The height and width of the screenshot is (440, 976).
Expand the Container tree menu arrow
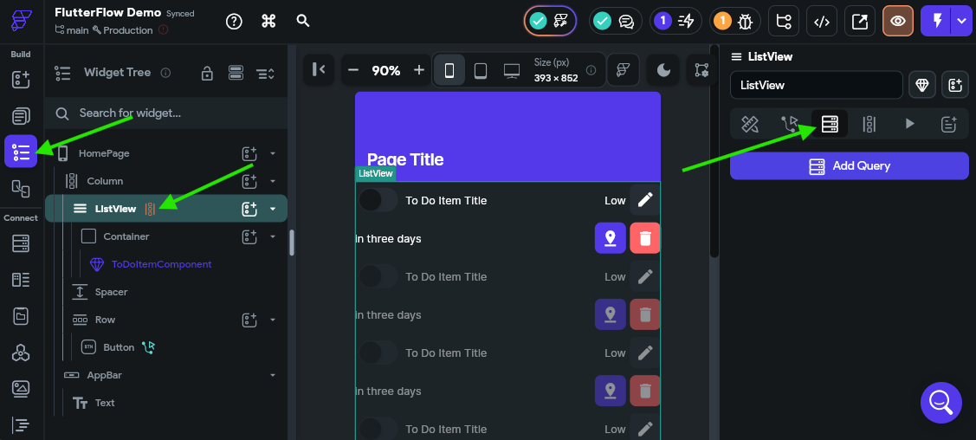[x=273, y=236]
